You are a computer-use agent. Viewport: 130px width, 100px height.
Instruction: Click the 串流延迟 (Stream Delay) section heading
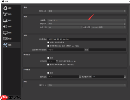27,55
